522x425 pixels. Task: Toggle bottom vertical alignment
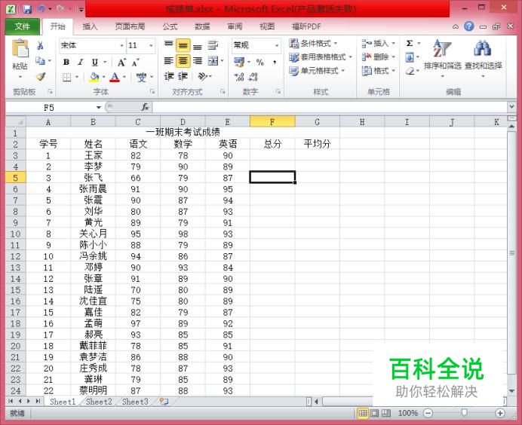click(198, 47)
